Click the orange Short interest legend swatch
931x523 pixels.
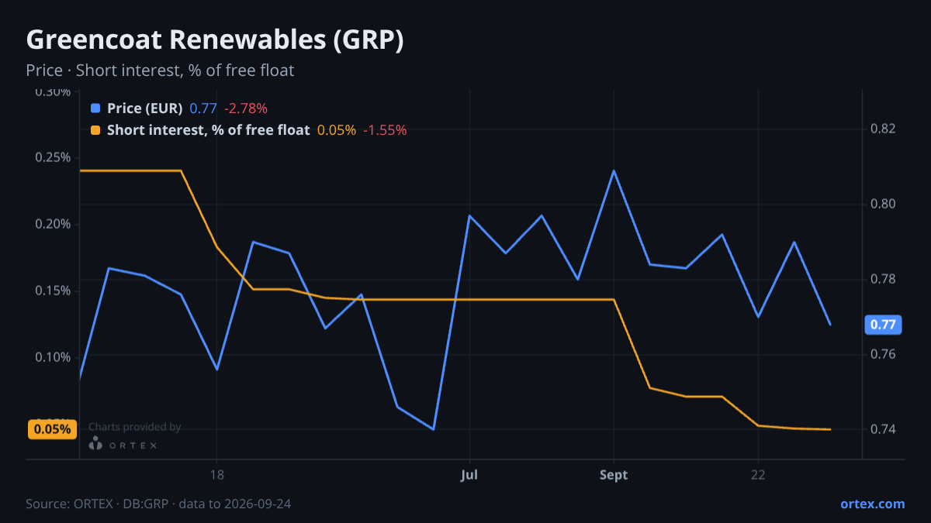pos(96,130)
